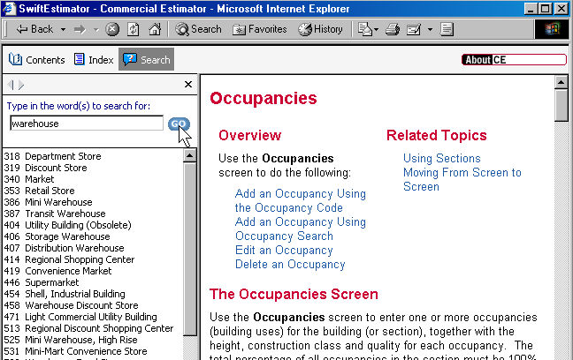
Task: Select 318 Department Store result
Action: tap(53, 156)
